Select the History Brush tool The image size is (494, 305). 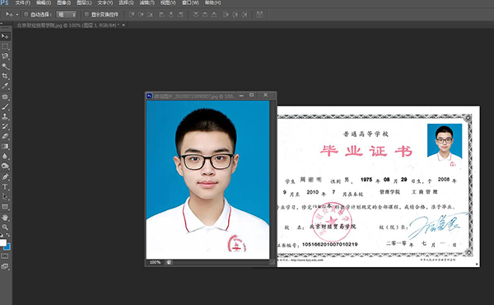pos(5,126)
